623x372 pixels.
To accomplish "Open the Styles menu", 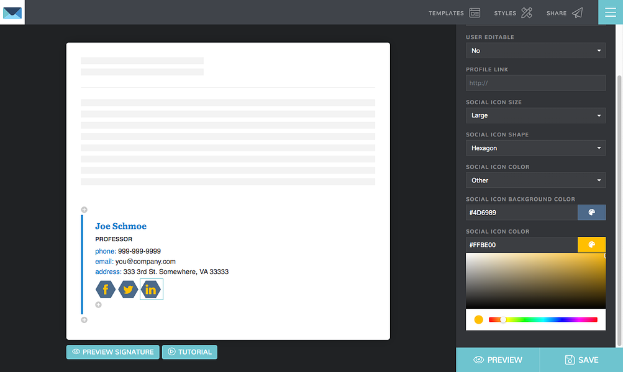I will coord(513,13).
